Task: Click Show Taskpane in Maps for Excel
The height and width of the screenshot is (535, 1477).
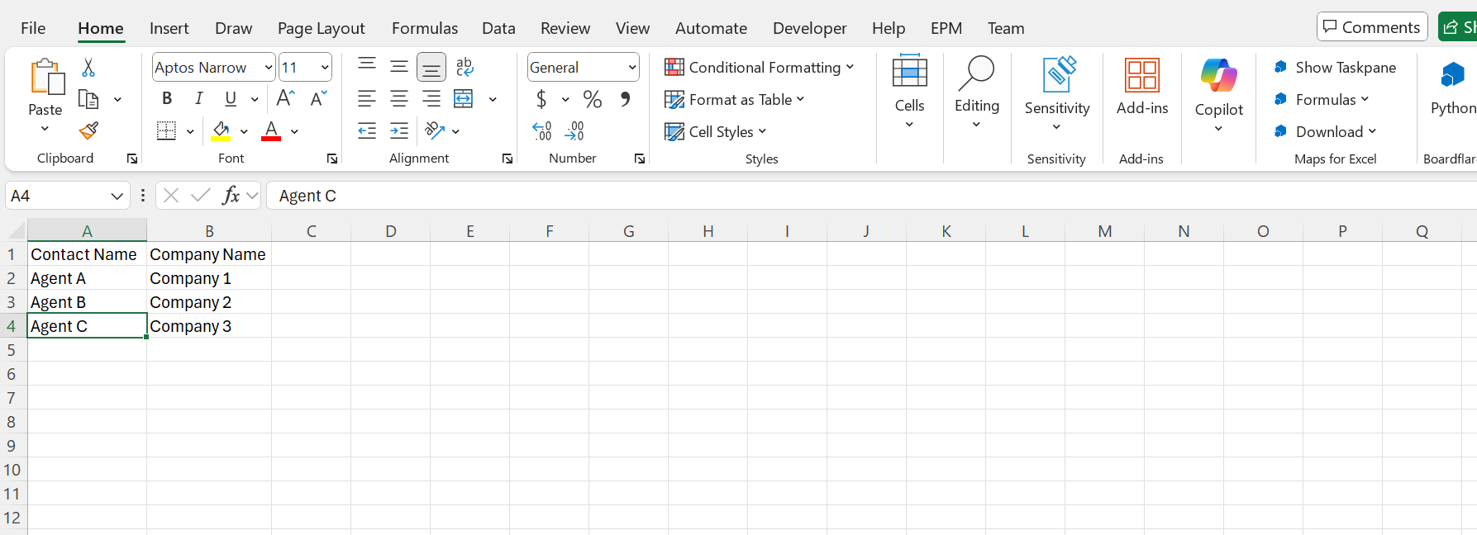Action: click(x=1335, y=67)
